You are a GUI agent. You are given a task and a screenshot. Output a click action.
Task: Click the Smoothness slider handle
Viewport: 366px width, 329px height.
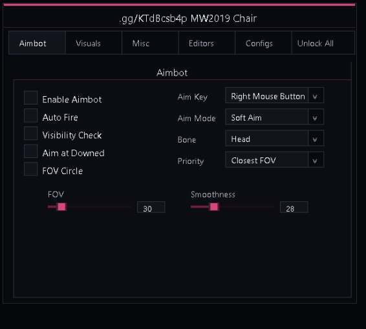(x=214, y=207)
